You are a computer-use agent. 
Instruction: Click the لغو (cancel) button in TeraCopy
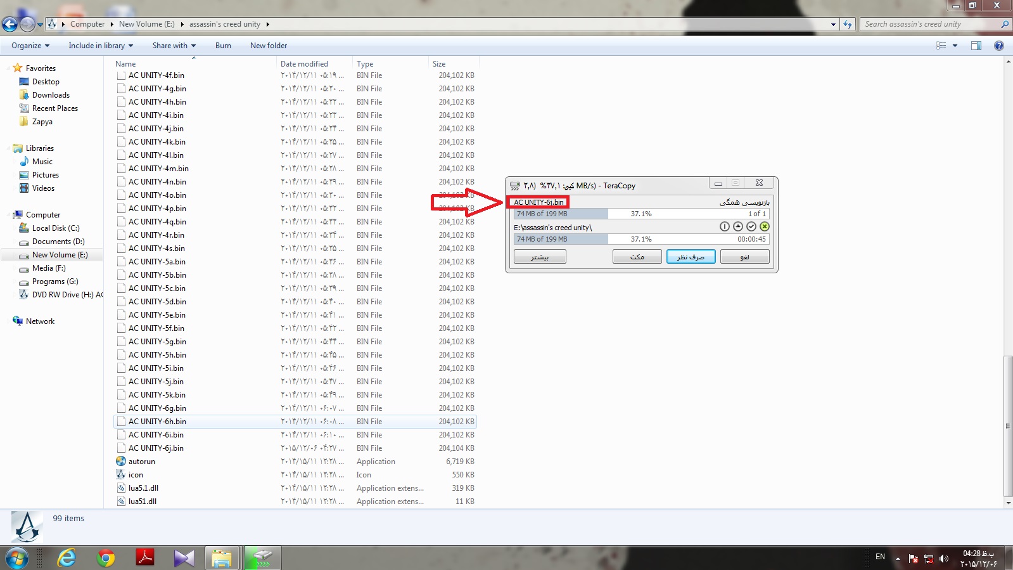point(745,257)
